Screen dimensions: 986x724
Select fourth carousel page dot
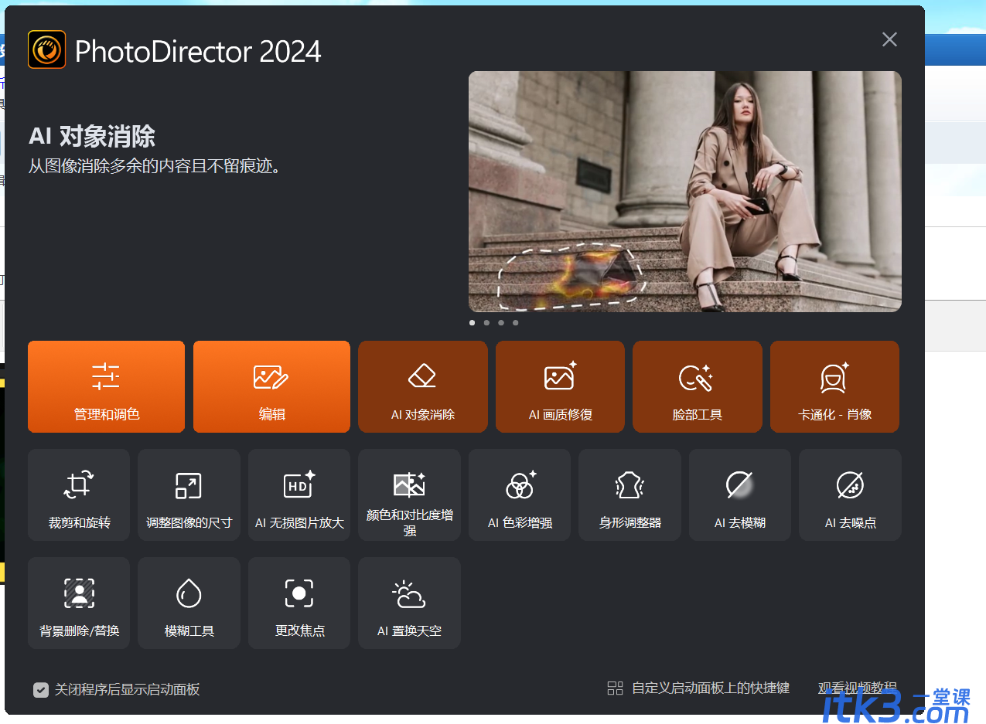pyautogui.click(x=516, y=323)
